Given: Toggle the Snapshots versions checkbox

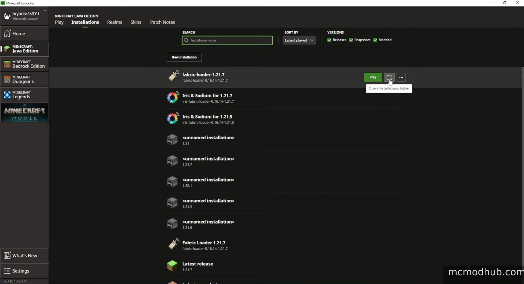Looking at the screenshot, I should click(351, 40).
